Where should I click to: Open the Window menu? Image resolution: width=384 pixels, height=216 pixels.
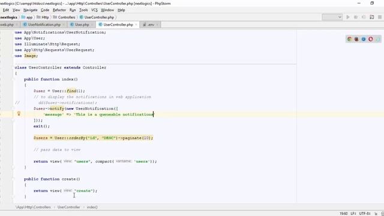point(107,10)
